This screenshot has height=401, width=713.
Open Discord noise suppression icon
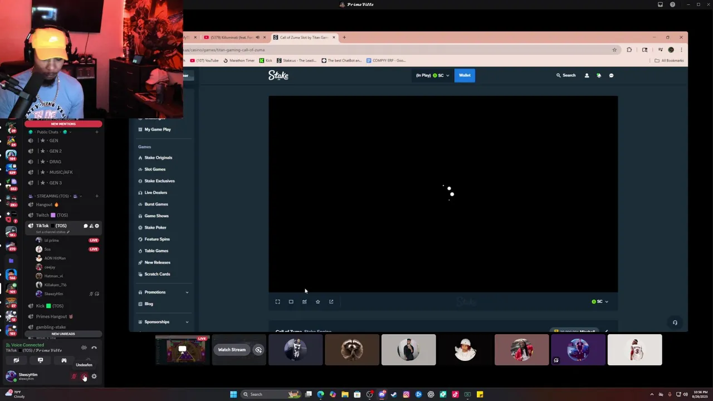pos(84,348)
